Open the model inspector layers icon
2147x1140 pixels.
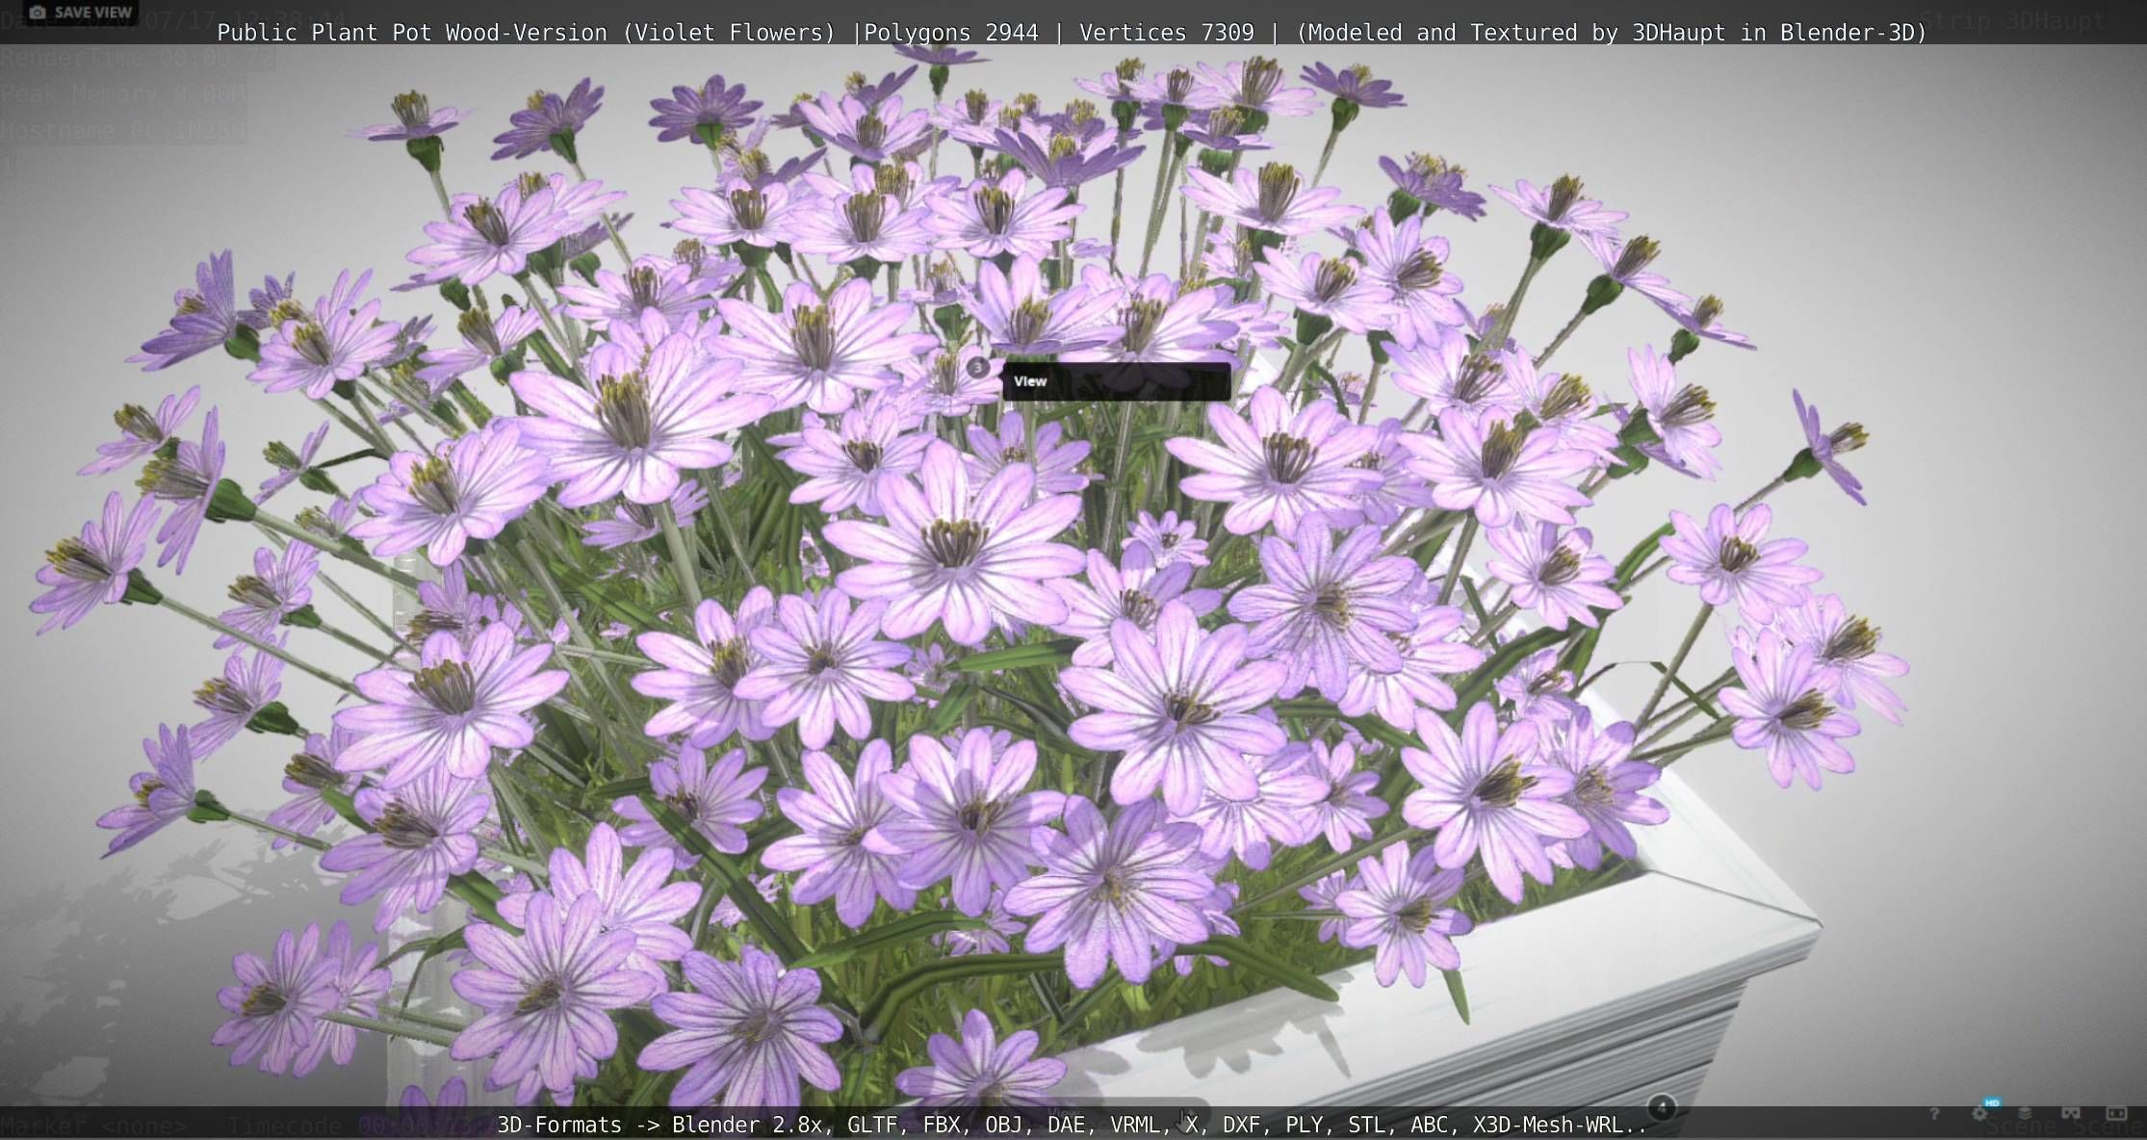point(2025,1114)
